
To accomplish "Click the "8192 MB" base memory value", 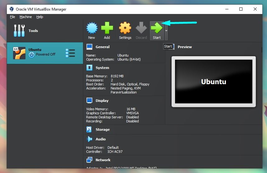I will click(117, 76).
